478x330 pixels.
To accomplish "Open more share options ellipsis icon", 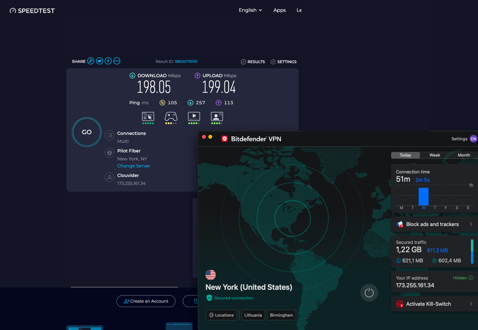I will pos(117,61).
